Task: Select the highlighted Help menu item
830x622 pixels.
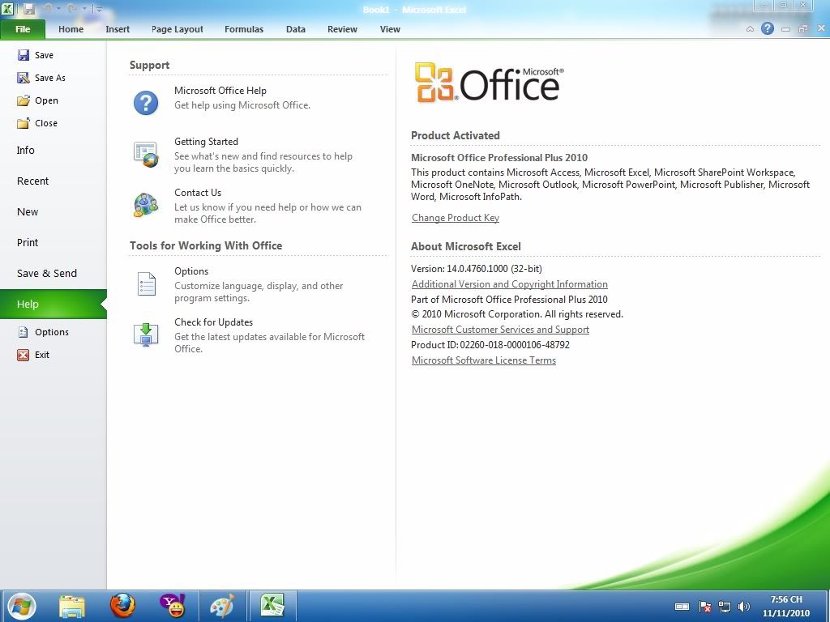Action: (x=53, y=305)
